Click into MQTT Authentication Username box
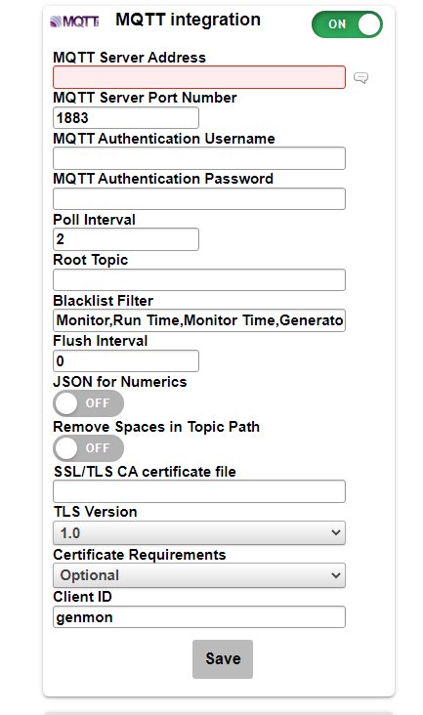 199,158
